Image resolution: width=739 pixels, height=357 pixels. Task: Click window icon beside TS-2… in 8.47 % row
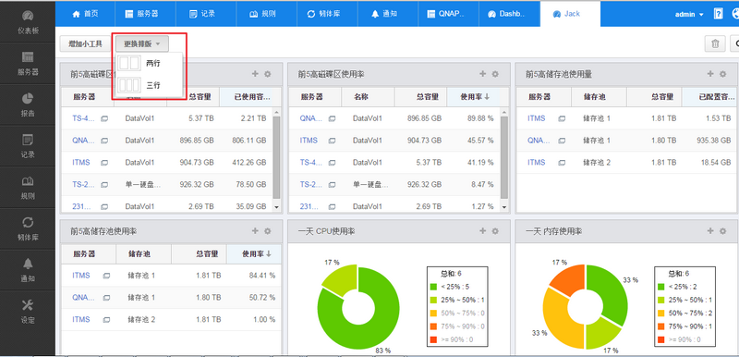[x=332, y=185]
